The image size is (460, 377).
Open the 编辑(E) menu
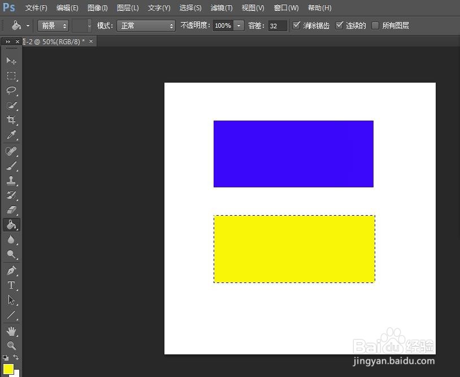67,8
